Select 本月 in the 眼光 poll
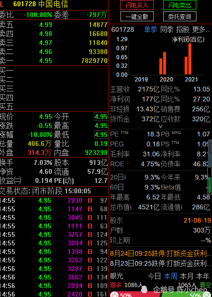212x297 pixels. click(x=186, y=276)
